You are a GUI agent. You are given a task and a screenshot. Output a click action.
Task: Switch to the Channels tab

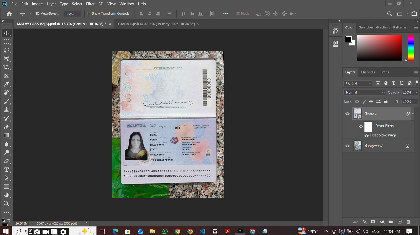[367, 72]
